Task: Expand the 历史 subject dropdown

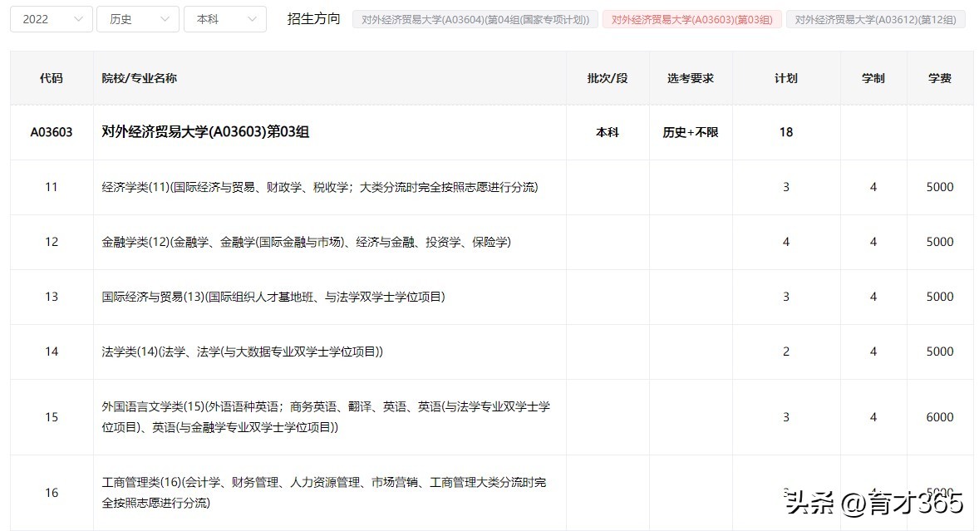Action: click(x=137, y=18)
